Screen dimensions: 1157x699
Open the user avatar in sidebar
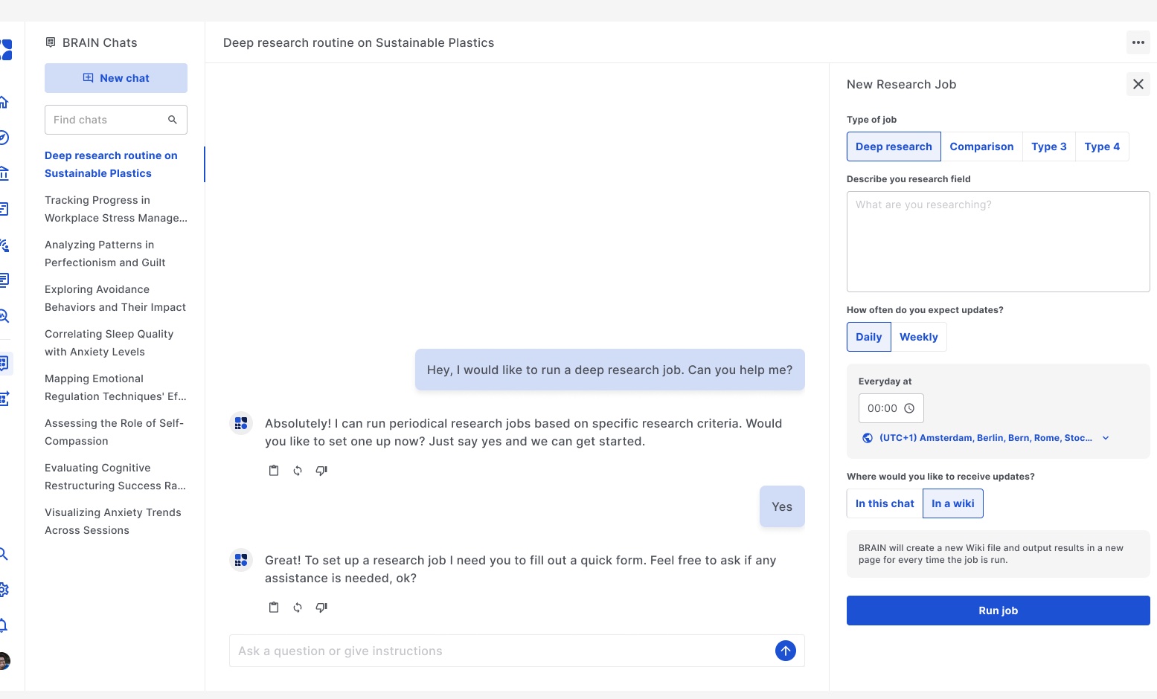(x=4, y=661)
